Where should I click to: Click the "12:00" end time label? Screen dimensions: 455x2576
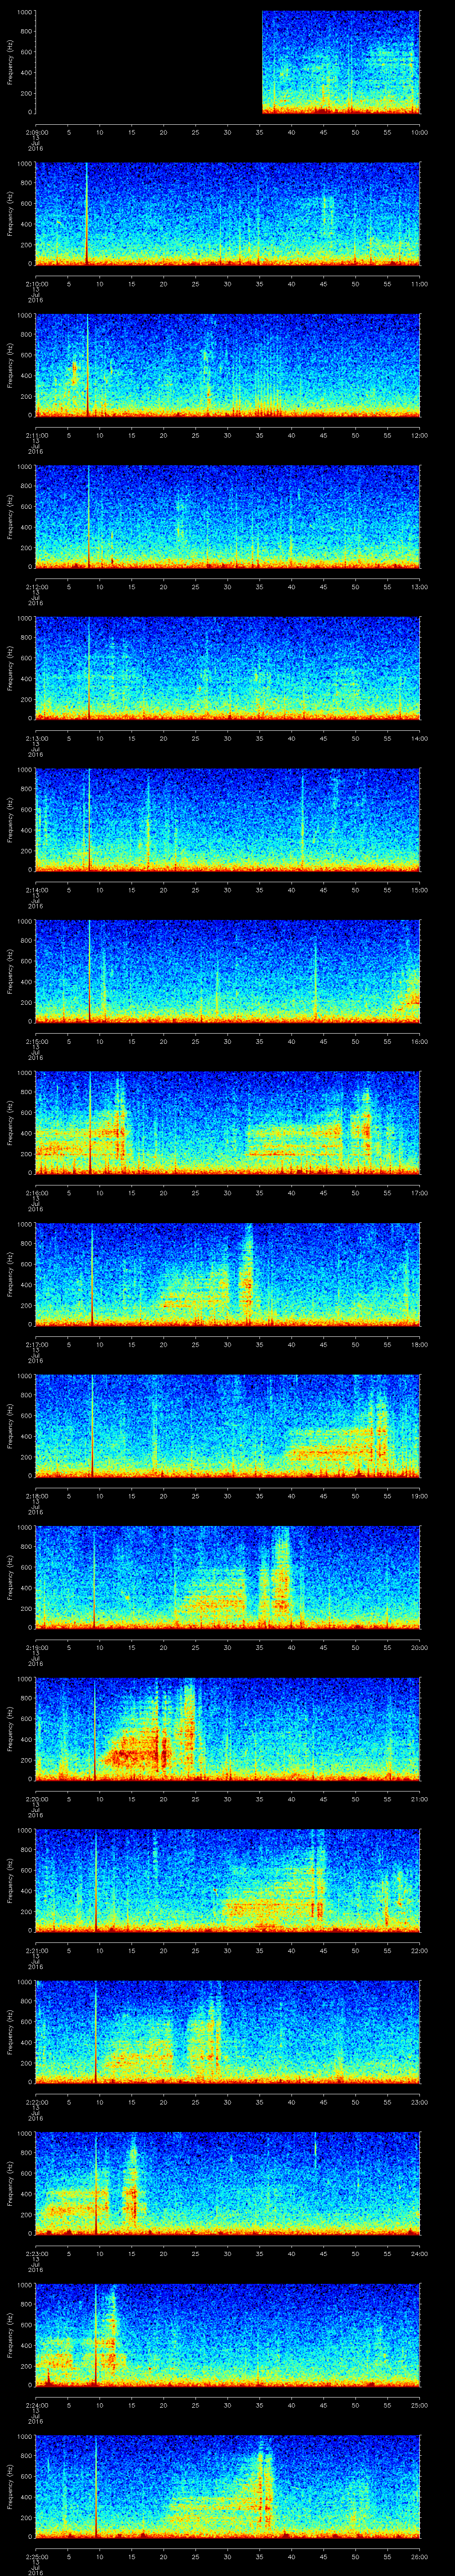point(419,435)
